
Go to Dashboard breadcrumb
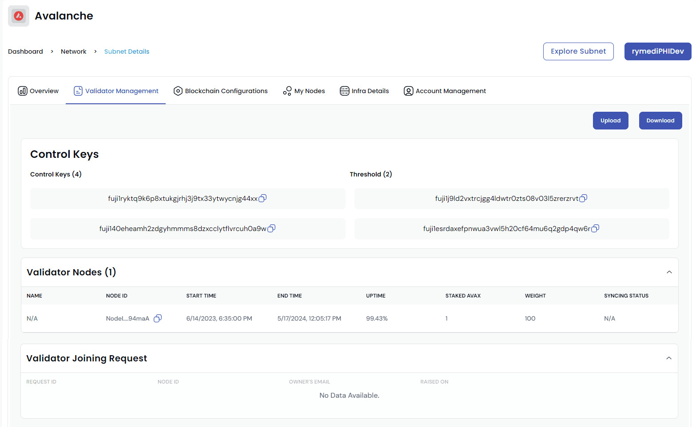click(25, 51)
